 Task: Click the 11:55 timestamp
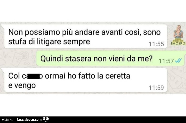point(156,44)
